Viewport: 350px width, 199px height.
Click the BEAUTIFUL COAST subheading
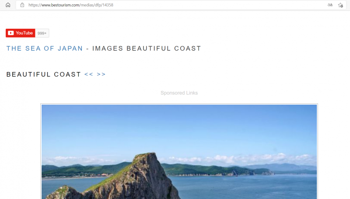pyautogui.click(x=43, y=74)
